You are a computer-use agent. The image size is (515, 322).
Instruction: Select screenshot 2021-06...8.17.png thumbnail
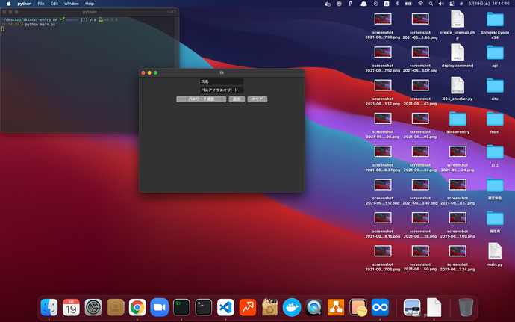coord(458,185)
